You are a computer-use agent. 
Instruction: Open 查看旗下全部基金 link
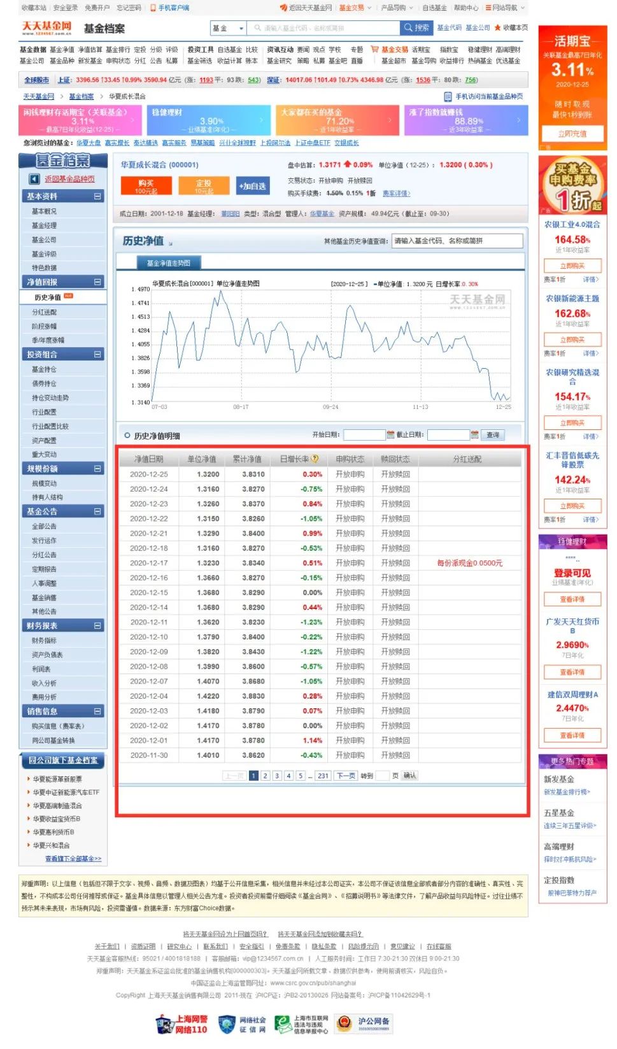[x=73, y=859]
